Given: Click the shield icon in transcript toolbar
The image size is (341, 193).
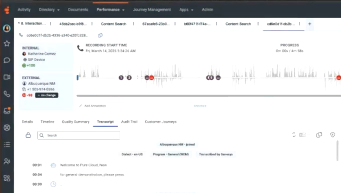Looking at the screenshot, I should [x=332, y=135].
